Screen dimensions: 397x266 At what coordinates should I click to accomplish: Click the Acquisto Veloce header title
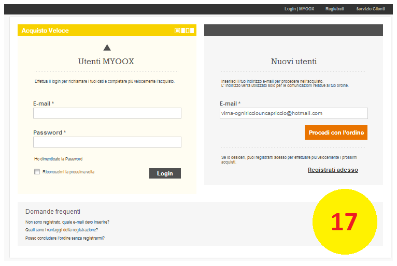coord(45,31)
